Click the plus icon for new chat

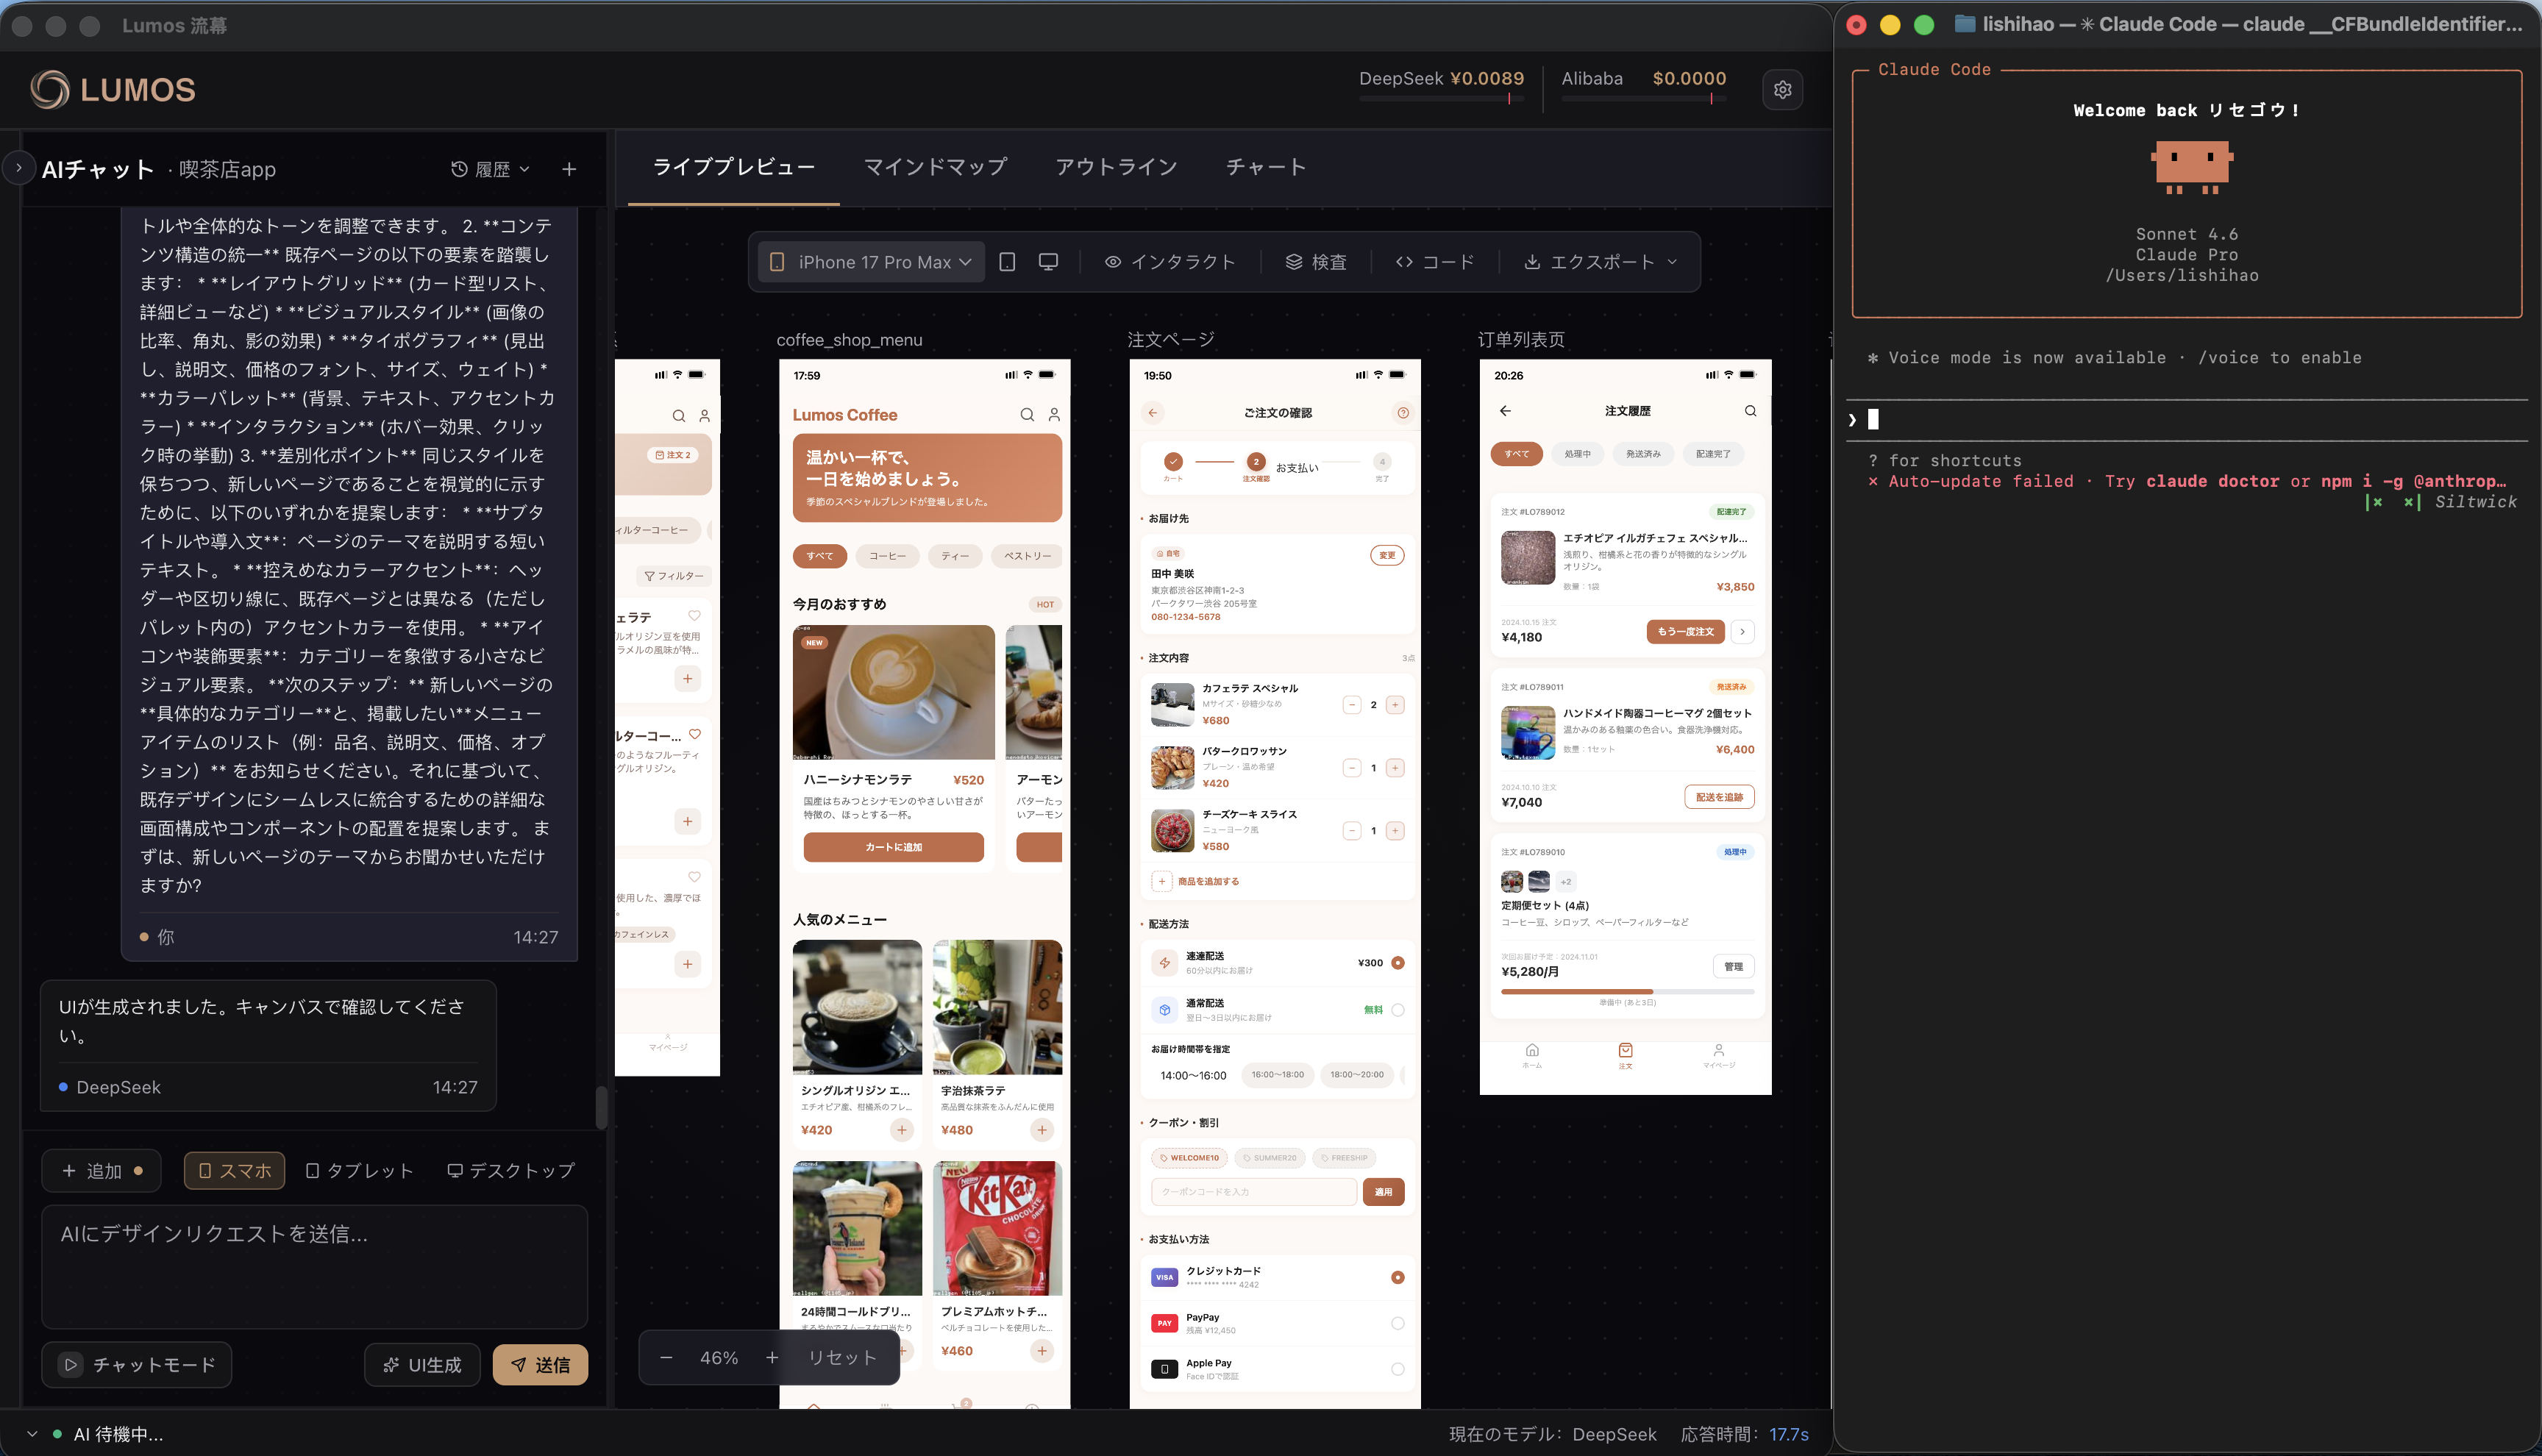click(569, 169)
